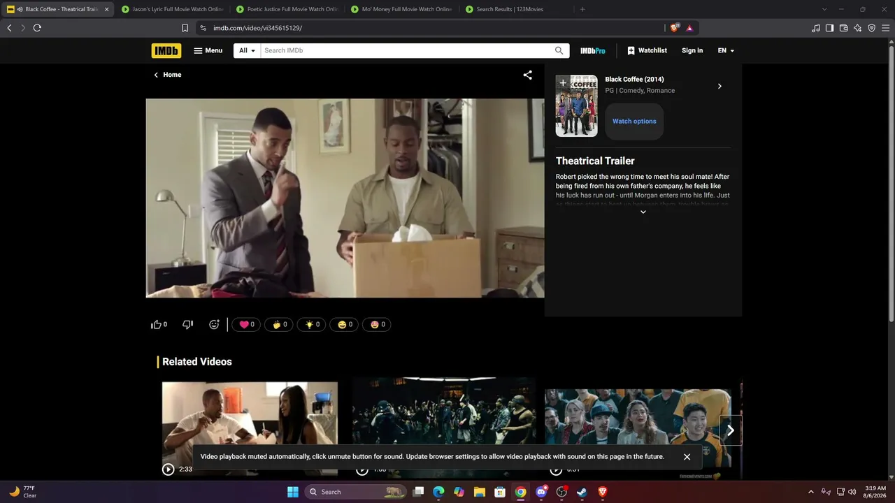Open the IMDb home logo
Screen dimensions: 895x503
pos(166,50)
